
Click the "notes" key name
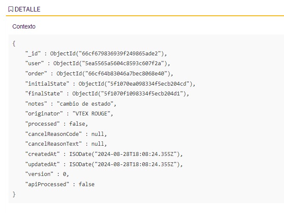pos(36,104)
